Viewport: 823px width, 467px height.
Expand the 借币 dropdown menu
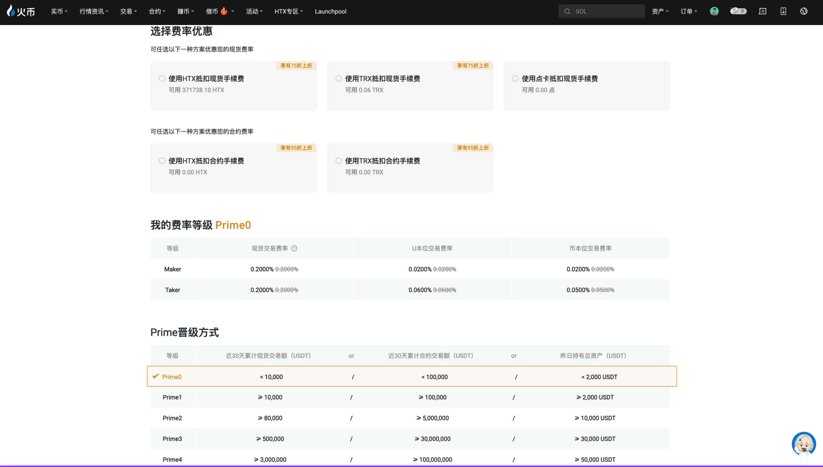point(220,11)
